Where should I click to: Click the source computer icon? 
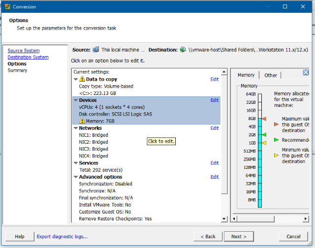coord(96,50)
